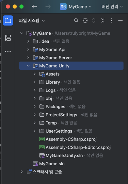Click the .idea folder icon
The width and height of the screenshot is (128, 184).
tap(35, 41)
